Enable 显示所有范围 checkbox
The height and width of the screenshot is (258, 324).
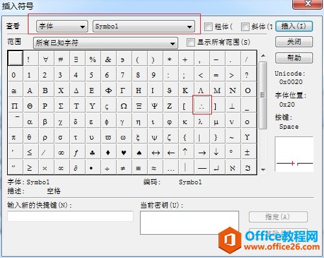pyautogui.click(x=191, y=42)
